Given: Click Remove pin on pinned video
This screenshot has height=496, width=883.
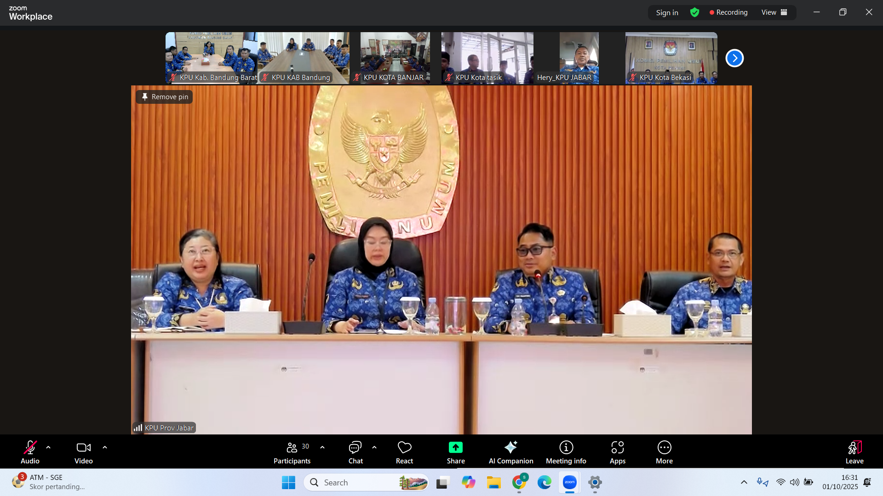Looking at the screenshot, I should (x=164, y=97).
